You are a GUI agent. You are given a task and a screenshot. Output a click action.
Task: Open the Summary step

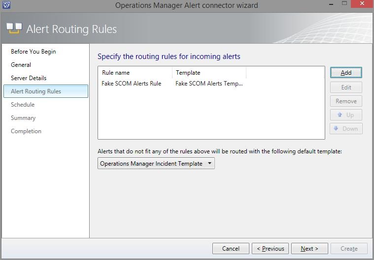pyautogui.click(x=23, y=118)
